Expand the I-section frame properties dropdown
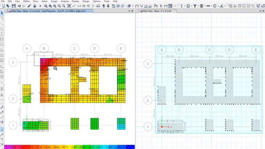The height and width of the screenshot is (149, 265). coord(184,6)
